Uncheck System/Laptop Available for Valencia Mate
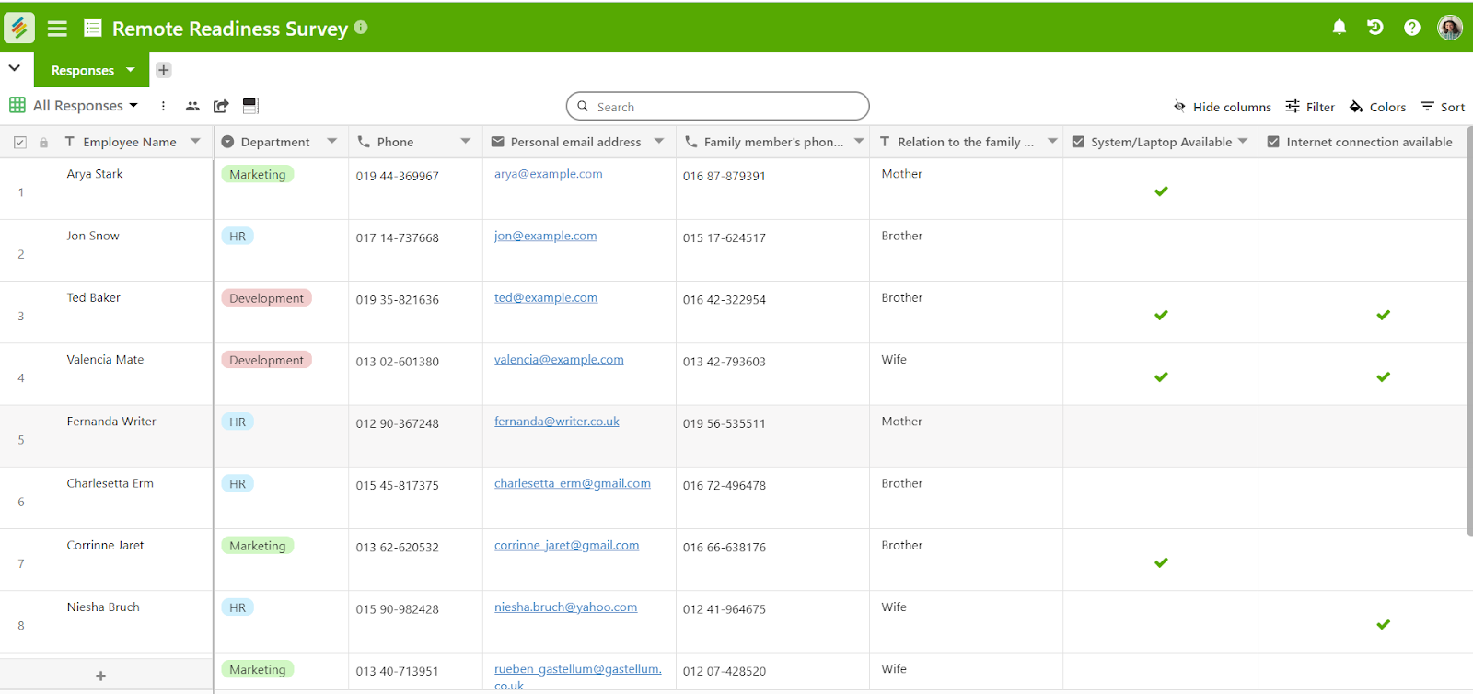This screenshot has height=694, width=1473. [x=1161, y=376]
